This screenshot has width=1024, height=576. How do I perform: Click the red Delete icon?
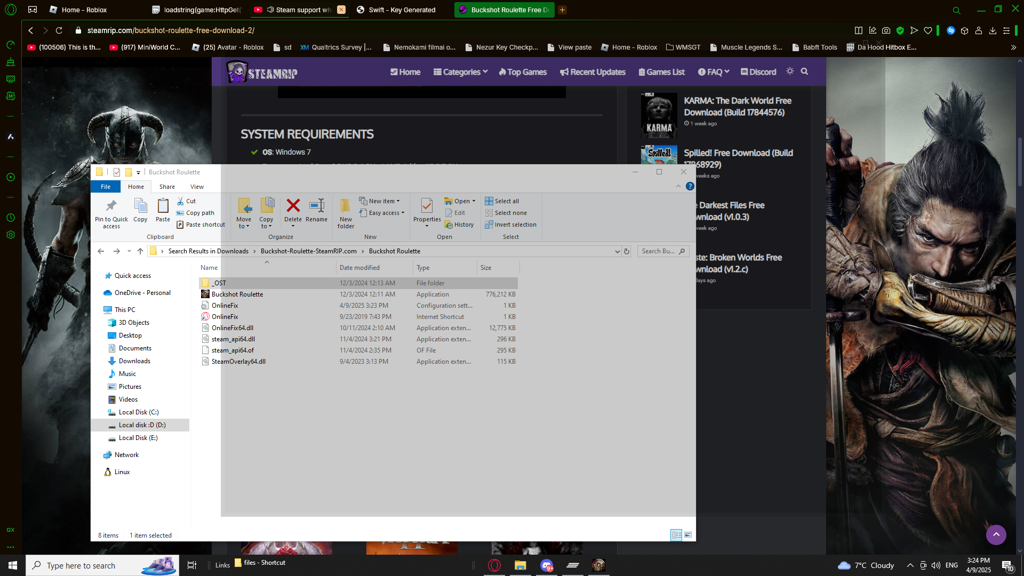(x=293, y=205)
